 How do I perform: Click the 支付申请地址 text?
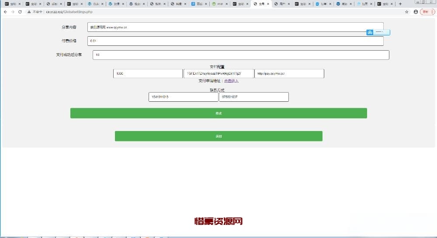(209, 81)
